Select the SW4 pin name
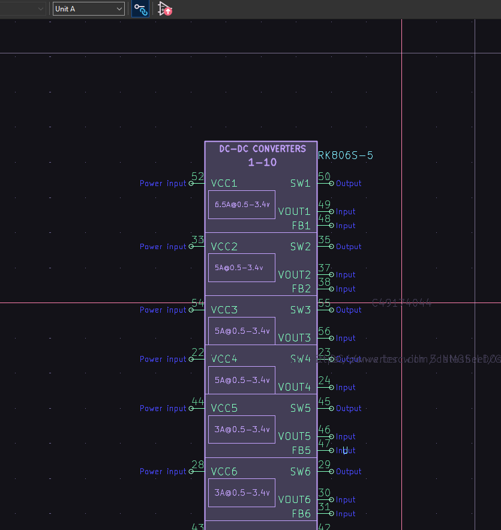Image resolution: width=501 pixels, height=530 pixels. coord(301,359)
